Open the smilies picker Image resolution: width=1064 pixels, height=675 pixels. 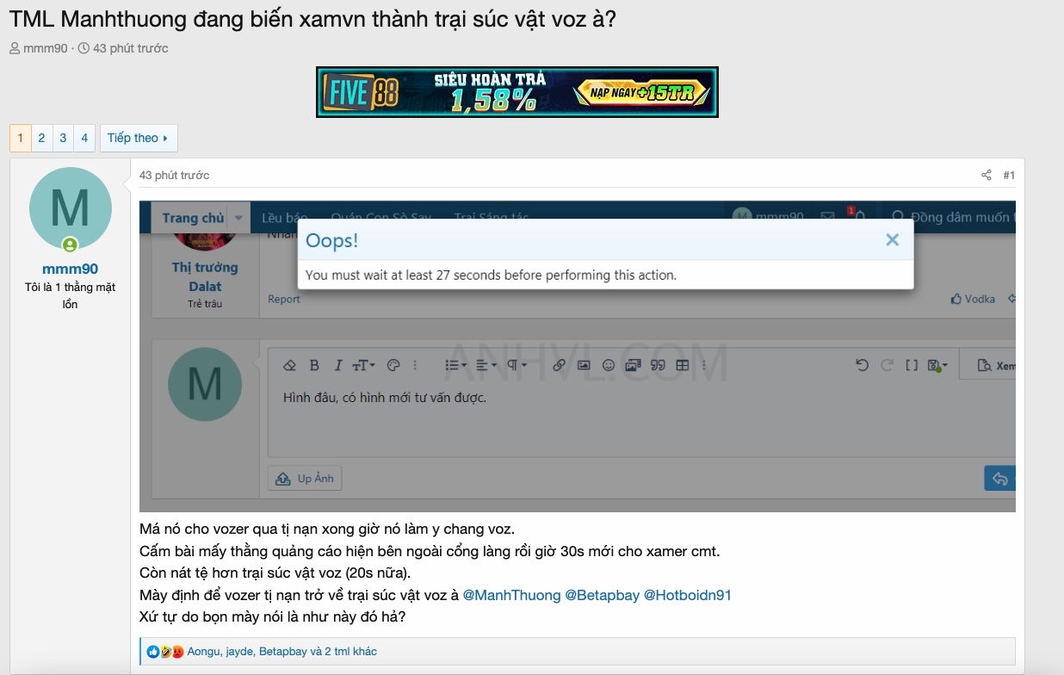coord(608,364)
